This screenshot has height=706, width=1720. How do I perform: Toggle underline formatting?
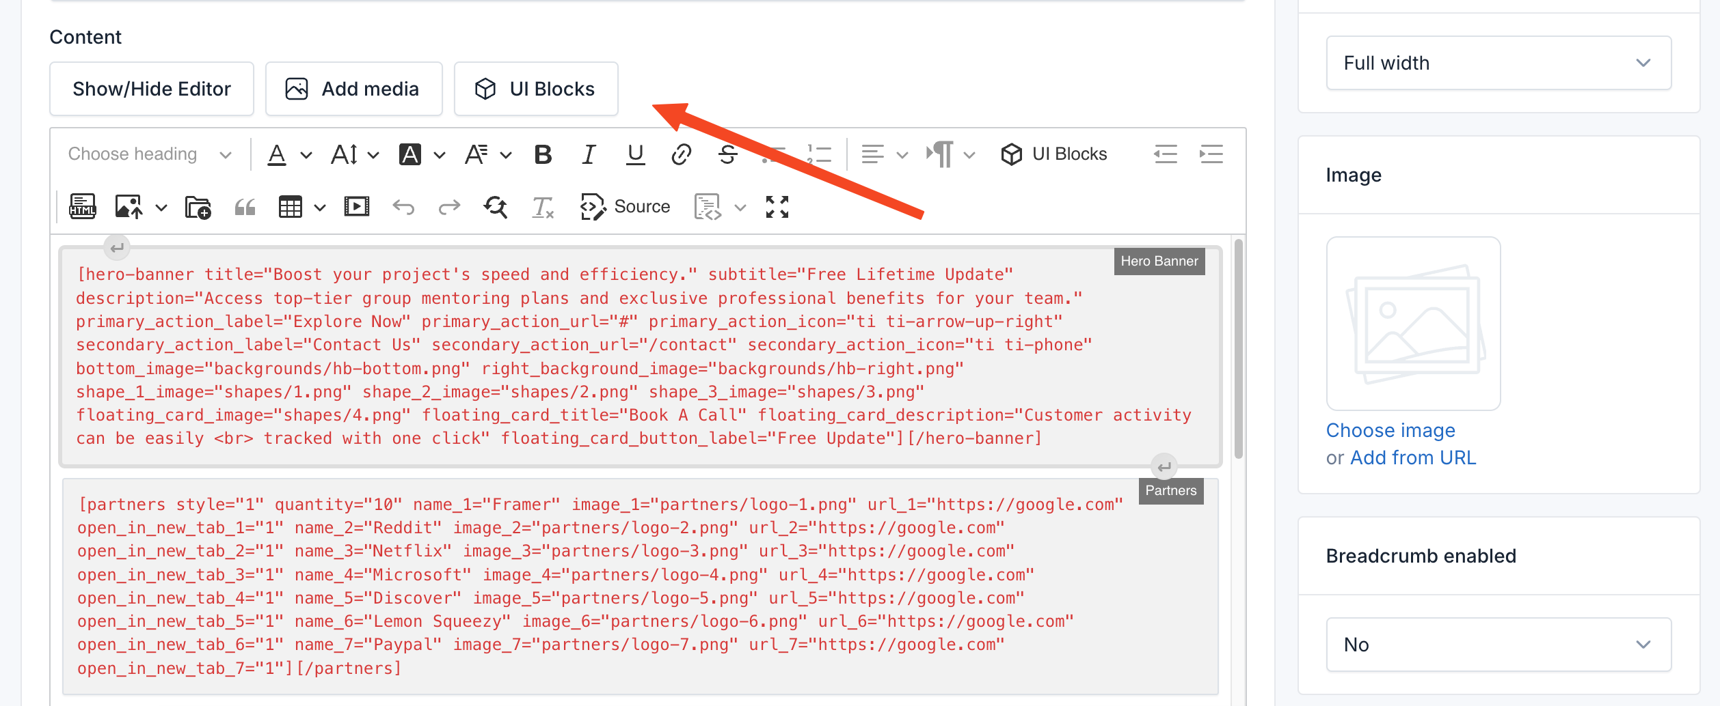coord(635,154)
